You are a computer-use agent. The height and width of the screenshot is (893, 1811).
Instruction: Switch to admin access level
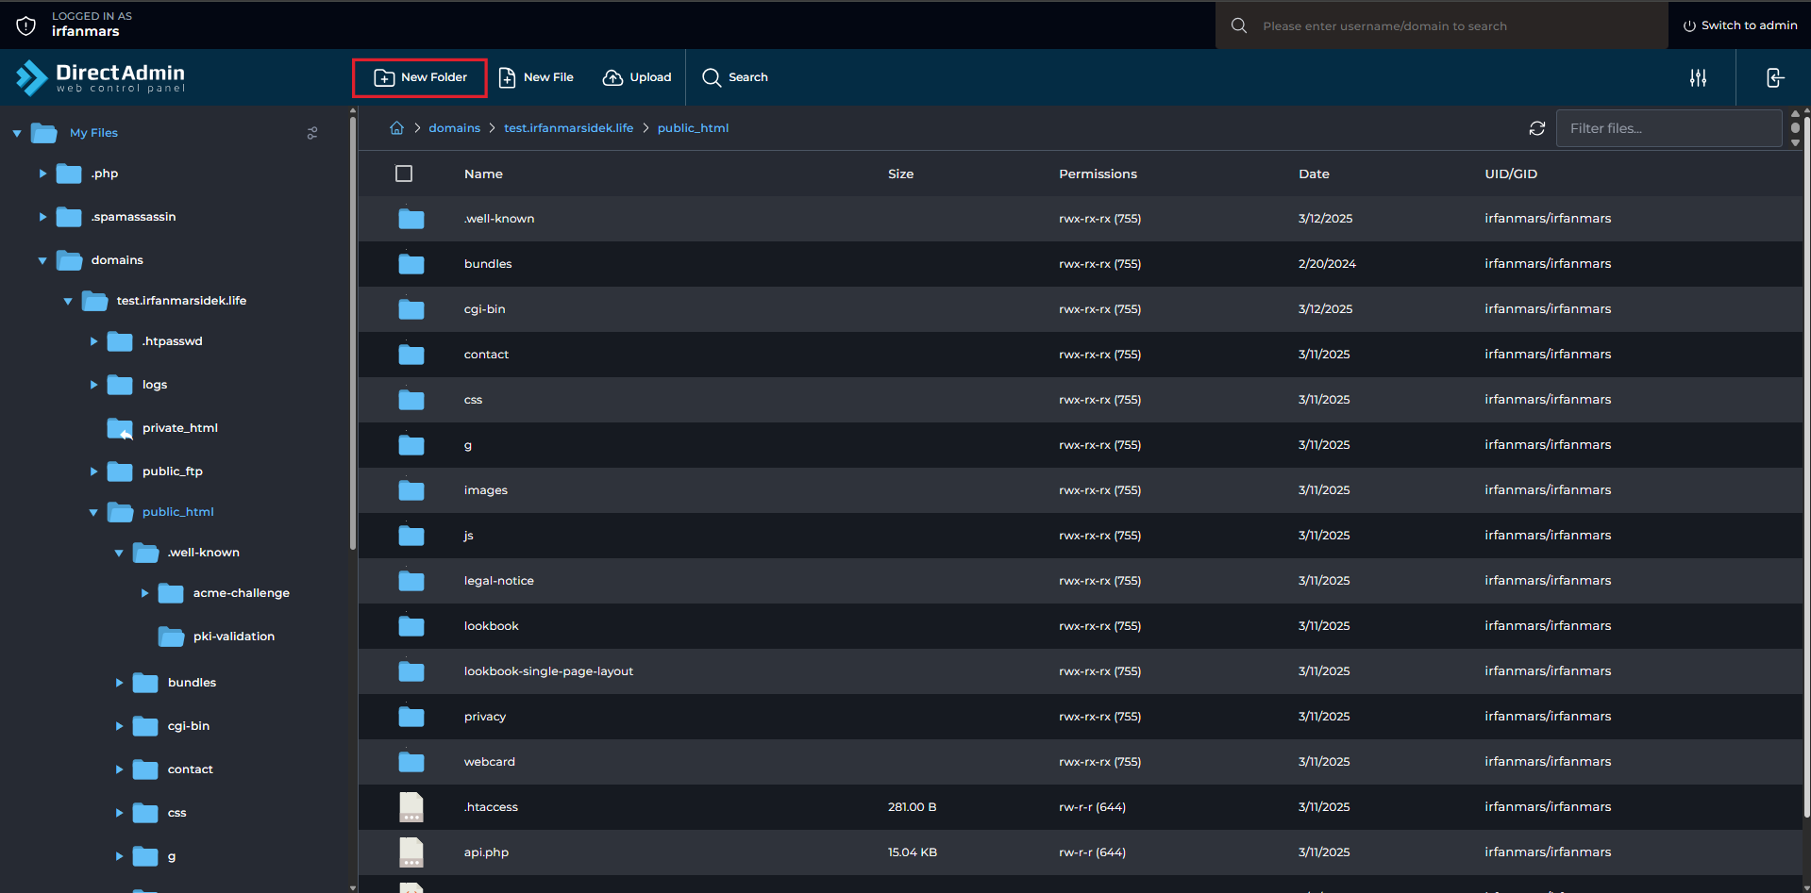point(1740,25)
